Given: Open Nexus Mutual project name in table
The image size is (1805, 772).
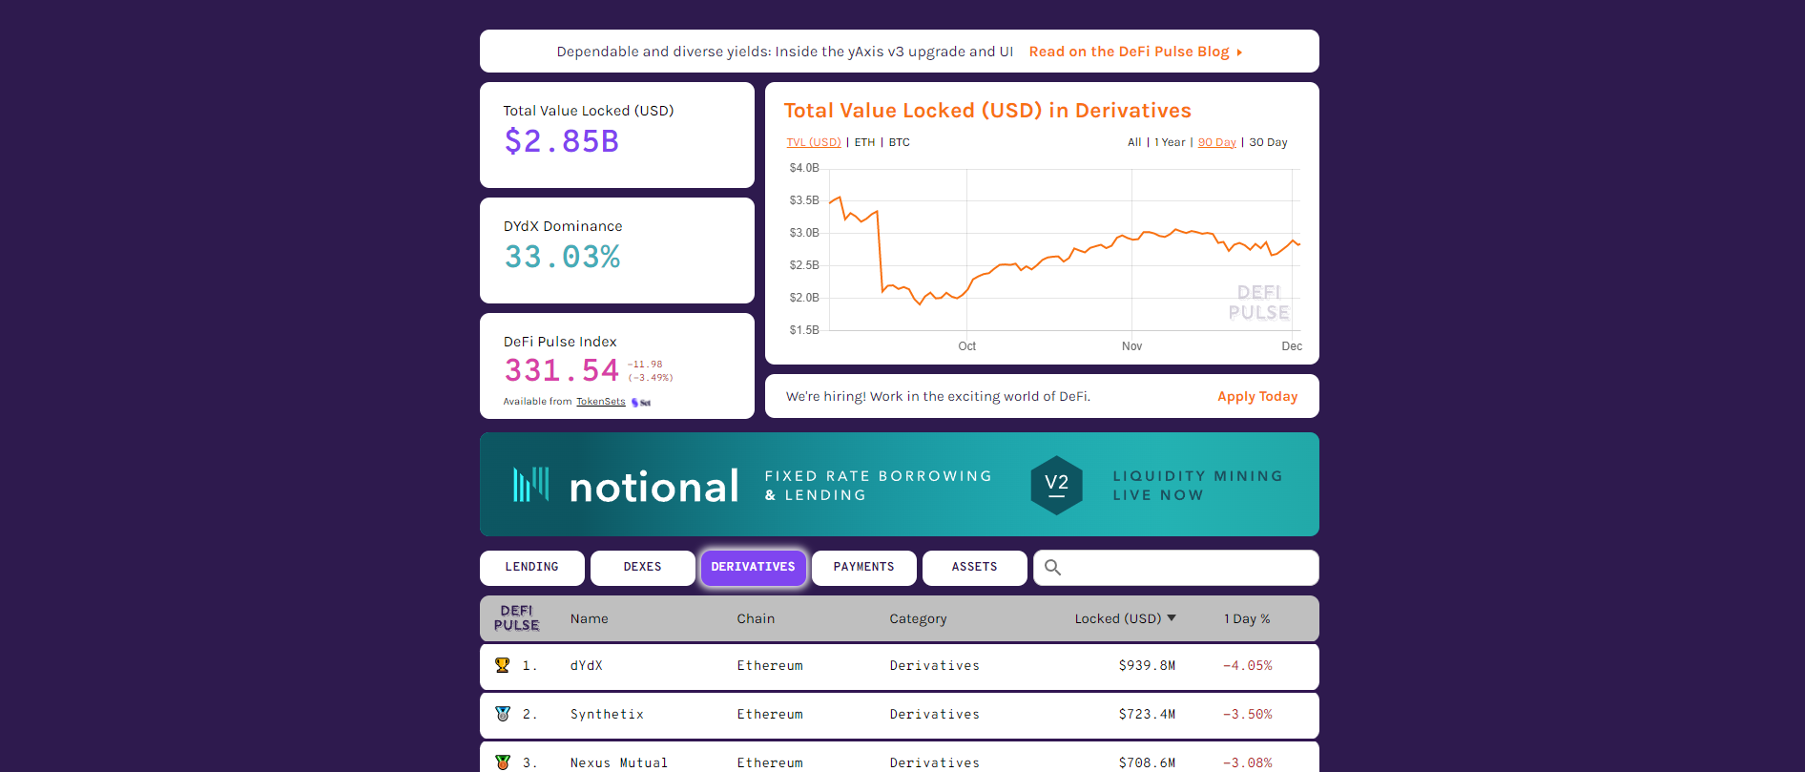Looking at the screenshot, I should pos(618,762).
